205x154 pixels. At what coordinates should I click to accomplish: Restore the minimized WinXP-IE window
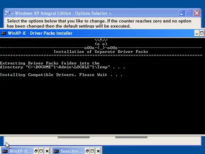click(x=36, y=151)
